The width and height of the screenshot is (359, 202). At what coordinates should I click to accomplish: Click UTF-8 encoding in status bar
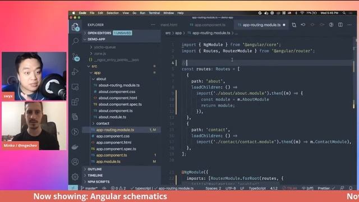231,189
